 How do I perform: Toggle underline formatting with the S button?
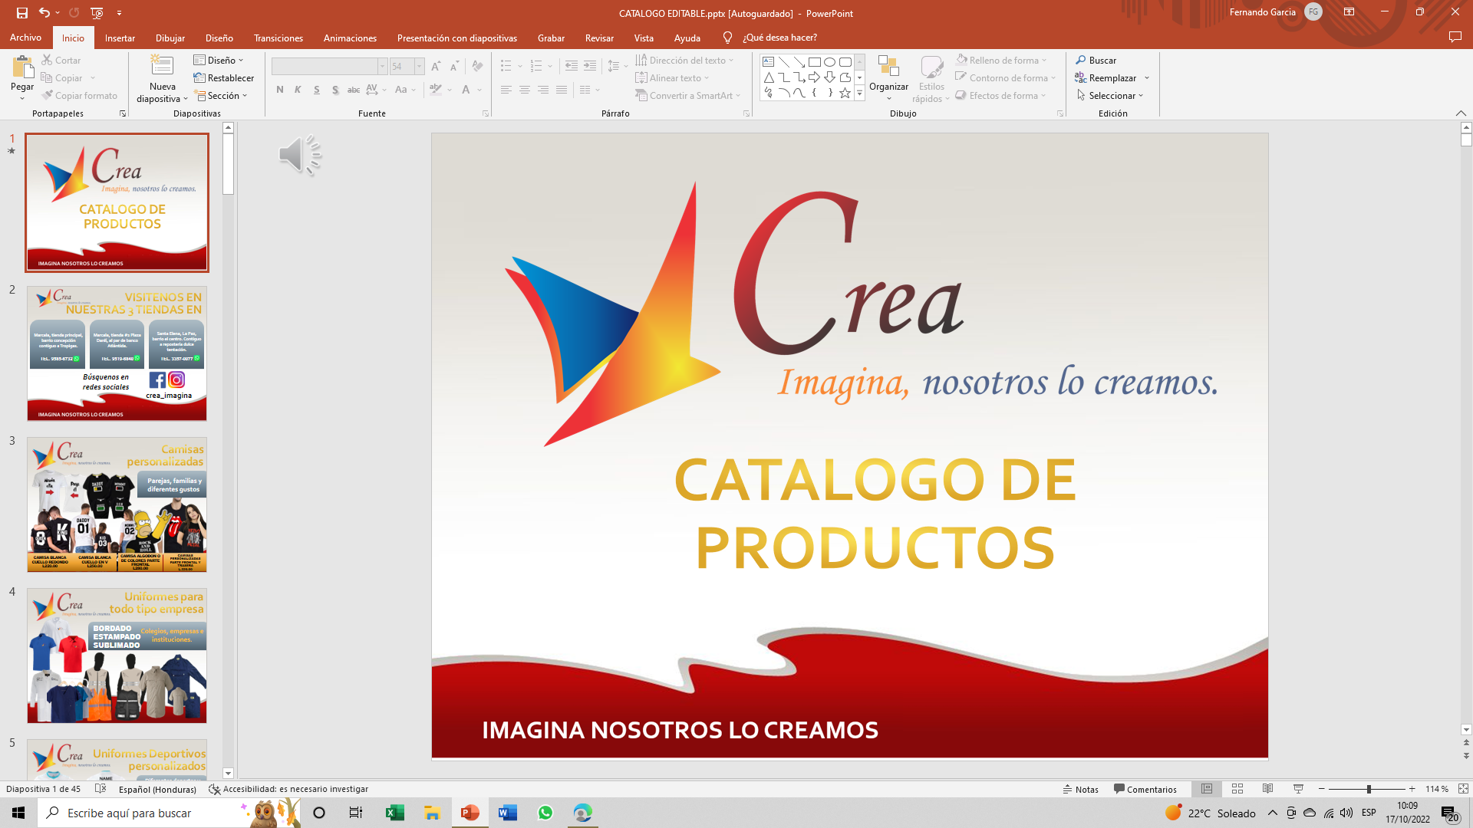(316, 90)
